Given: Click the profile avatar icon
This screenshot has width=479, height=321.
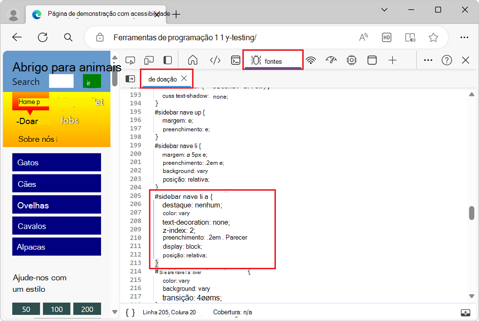Looking at the screenshot, I should pos(13,14).
